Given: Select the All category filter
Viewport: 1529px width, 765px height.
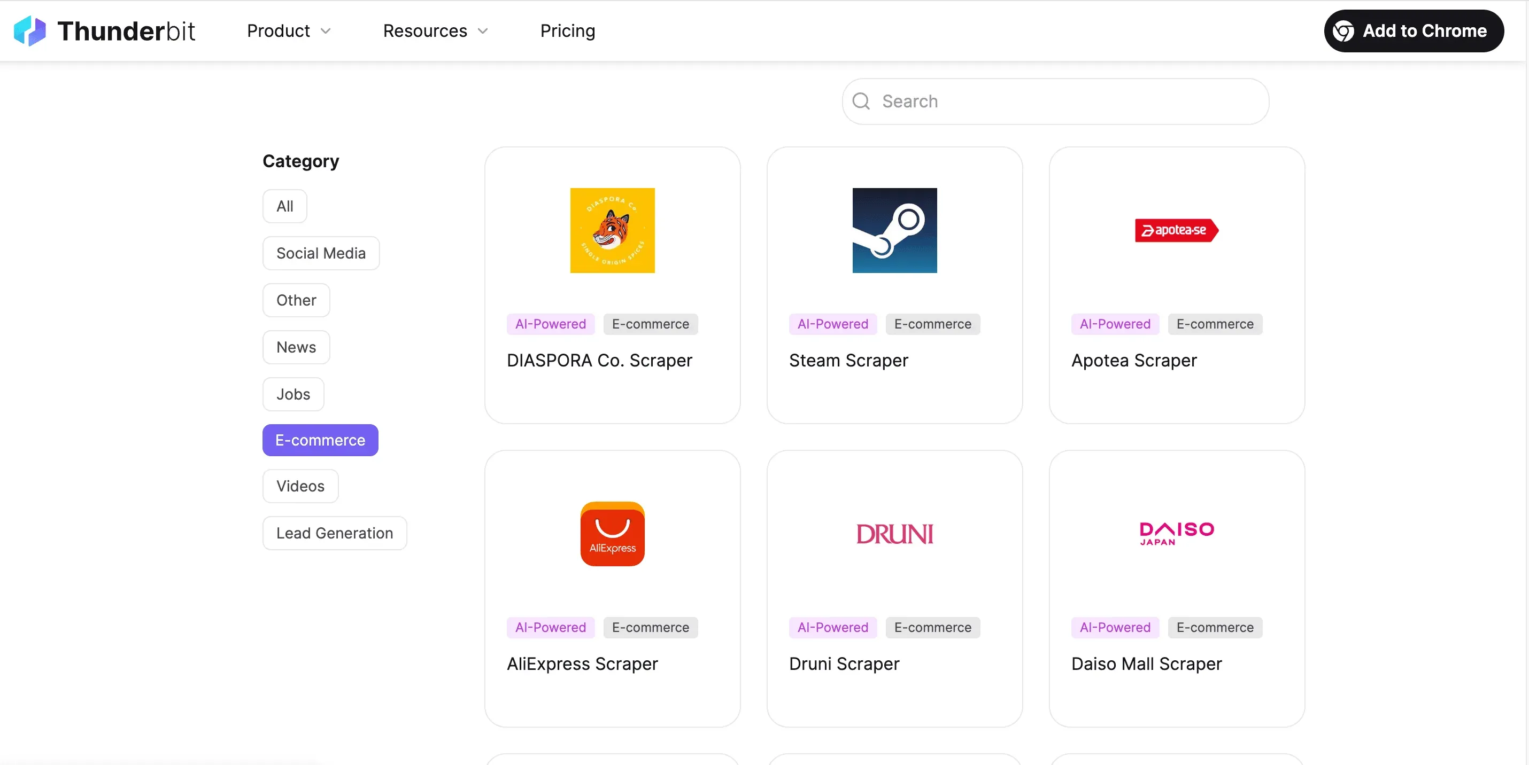Looking at the screenshot, I should point(285,206).
